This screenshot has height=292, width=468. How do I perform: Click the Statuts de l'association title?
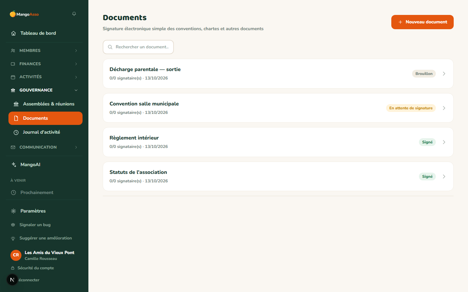[138, 172]
